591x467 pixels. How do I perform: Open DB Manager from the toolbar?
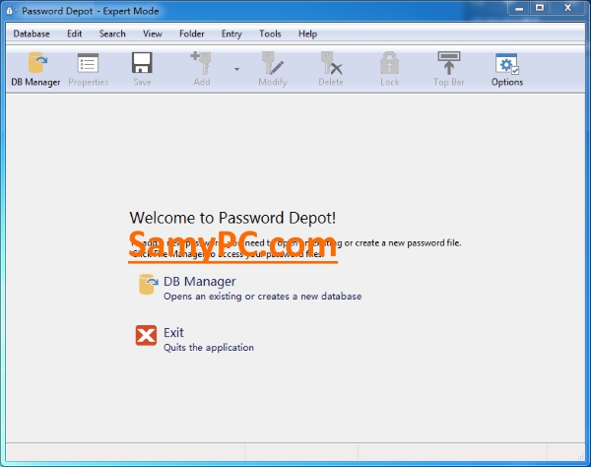pos(35,69)
